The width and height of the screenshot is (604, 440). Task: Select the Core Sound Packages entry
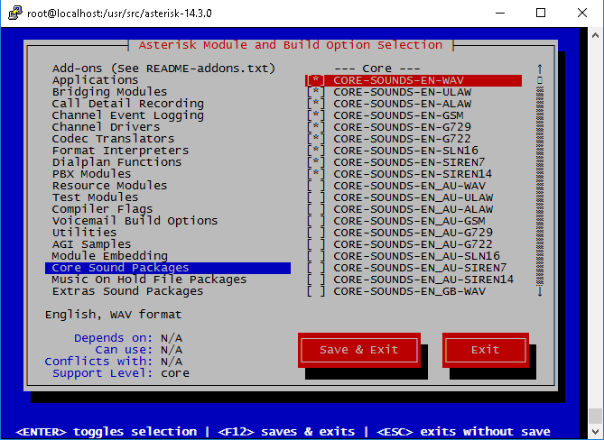(x=121, y=268)
